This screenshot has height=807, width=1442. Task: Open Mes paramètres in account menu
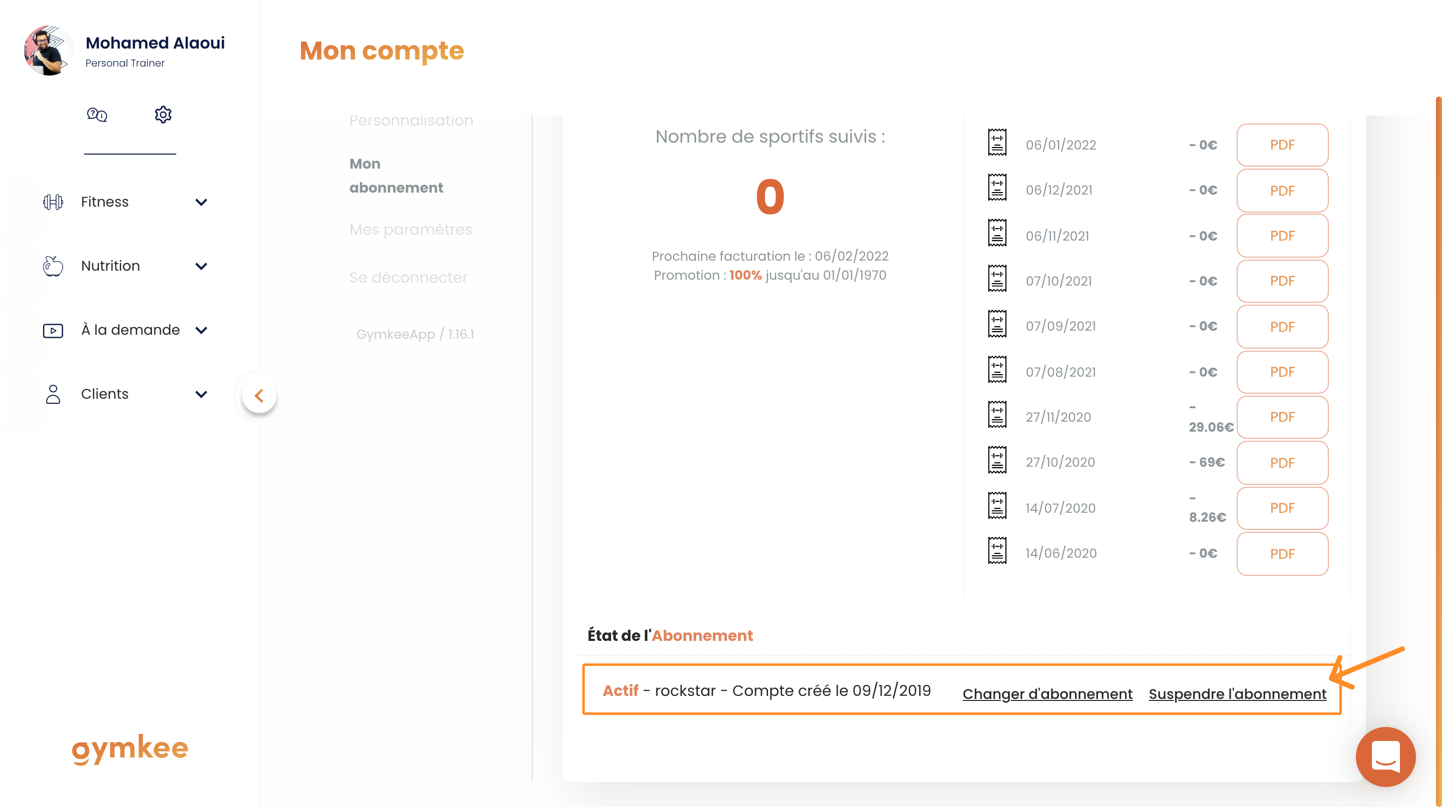click(411, 229)
